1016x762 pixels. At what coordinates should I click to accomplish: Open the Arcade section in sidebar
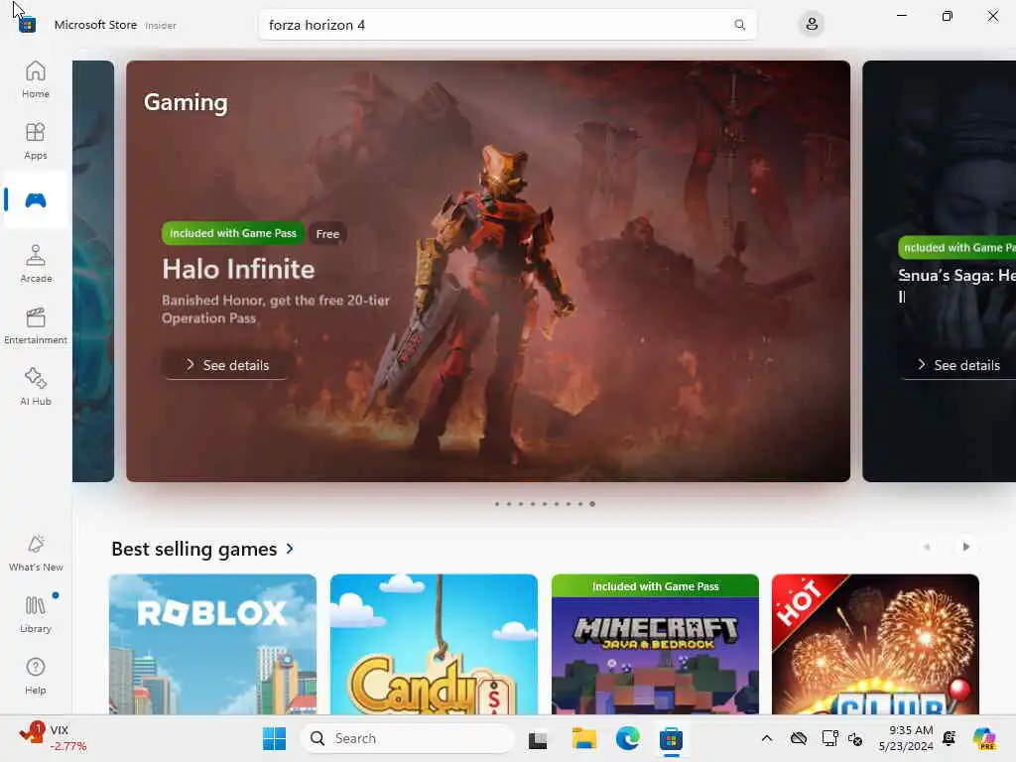pyautogui.click(x=36, y=264)
